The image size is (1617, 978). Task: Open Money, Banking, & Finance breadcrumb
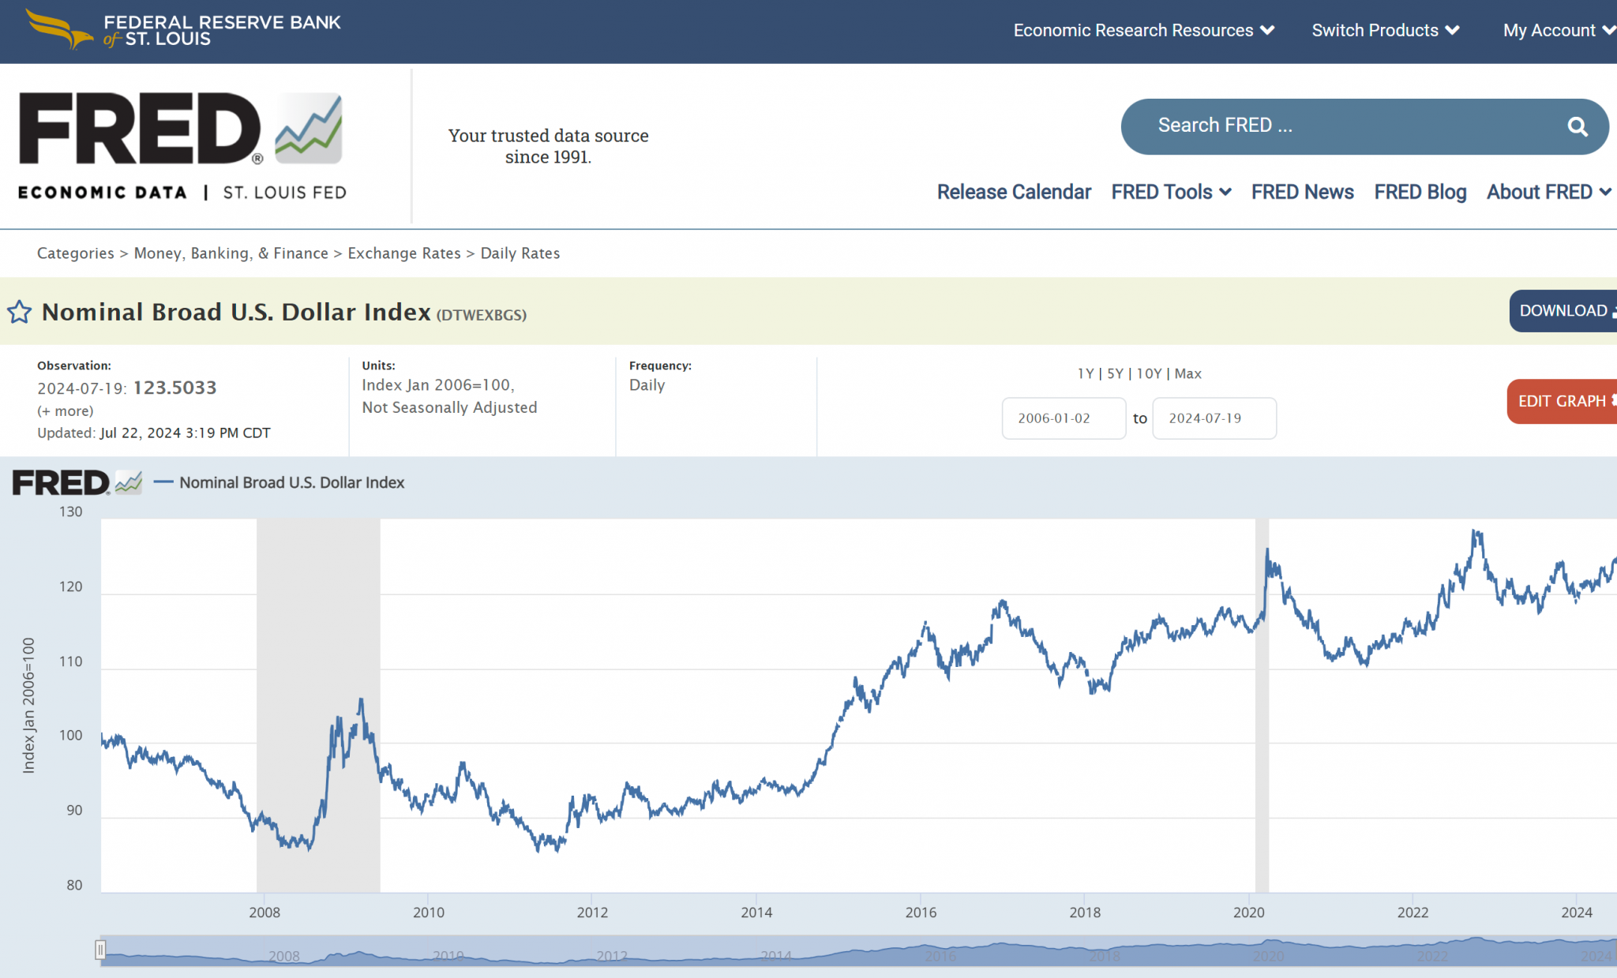231,253
